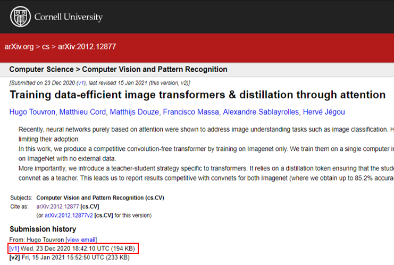Click the 'Subjects:' label

pyautogui.click(x=21, y=198)
